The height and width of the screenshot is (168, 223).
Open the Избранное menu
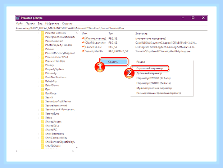click(52, 23)
